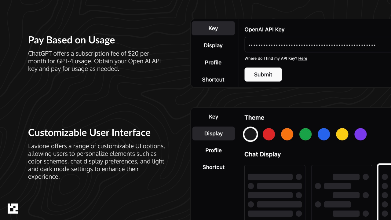Image resolution: width=391 pixels, height=220 pixels.
Task: Switch to the Key tab in the Theme panel
Action: point(214,117)
